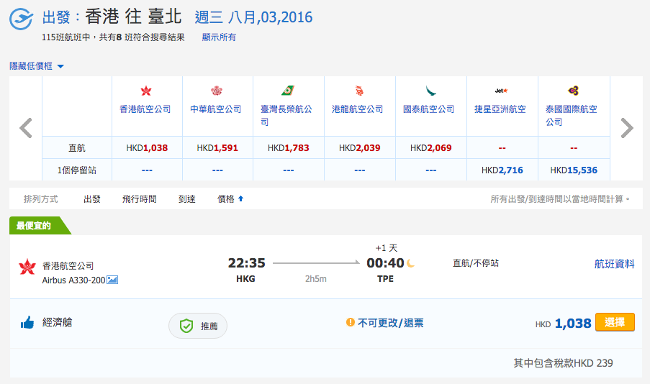Click the 港龍航空公司 column header link
Screen dimensions: 650x384
tap(358, 109)
